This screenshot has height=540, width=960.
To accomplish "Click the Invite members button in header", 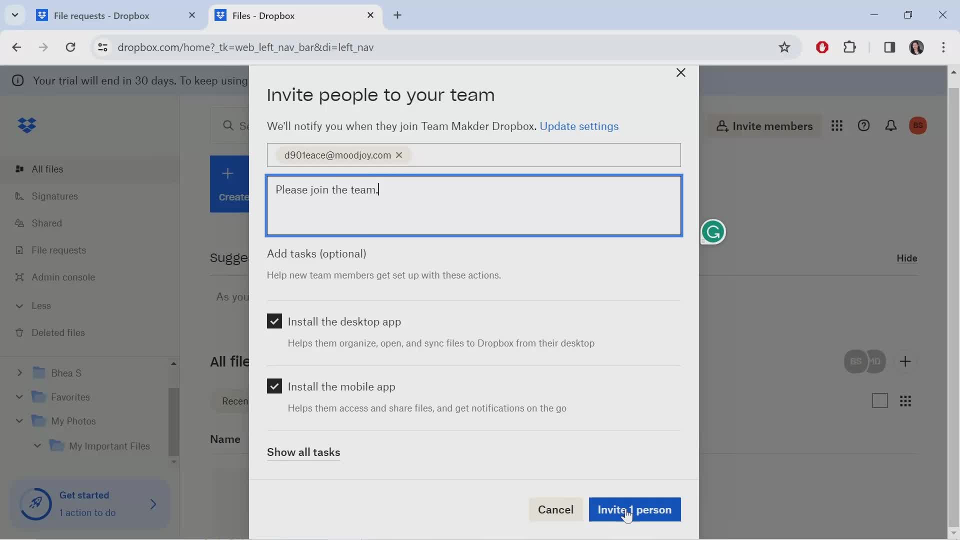I will click(x=764, y=125).
